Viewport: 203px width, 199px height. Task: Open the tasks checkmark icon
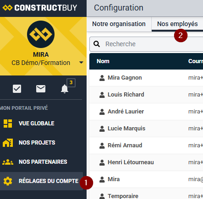17,89
